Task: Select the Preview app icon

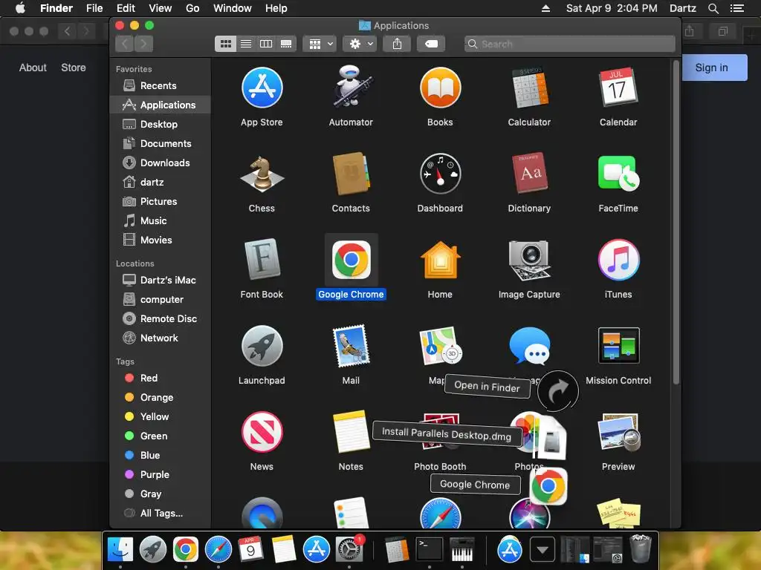Action: [618, 432]
